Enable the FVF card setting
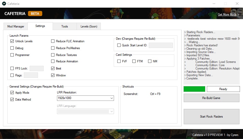243x139 pixels. click(119, 61)
